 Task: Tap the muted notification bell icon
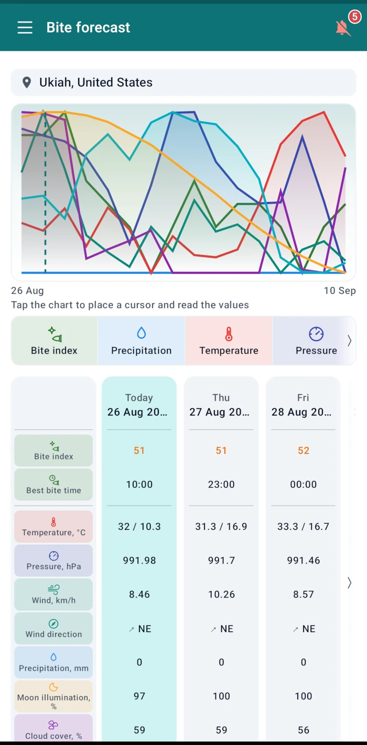coord(343,28)
